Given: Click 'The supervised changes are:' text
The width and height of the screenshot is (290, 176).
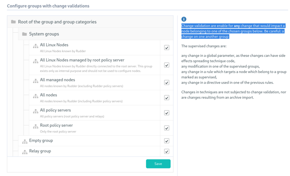Looking at the screenshot, I should [204, 46].
